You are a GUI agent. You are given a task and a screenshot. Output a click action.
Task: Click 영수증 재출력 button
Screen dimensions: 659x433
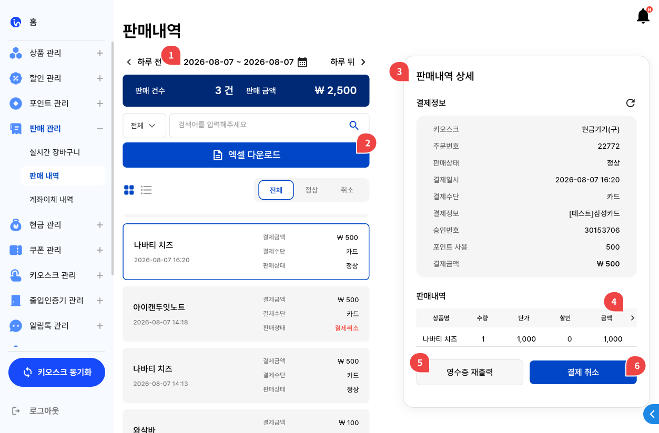[x=470, y=372]
